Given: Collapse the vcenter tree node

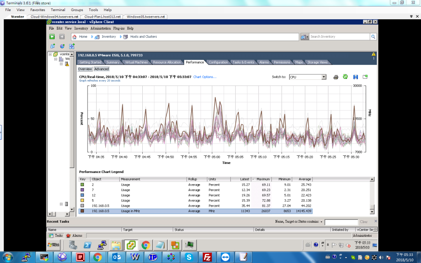Looking at the screenshot, I should pos(50,54).
